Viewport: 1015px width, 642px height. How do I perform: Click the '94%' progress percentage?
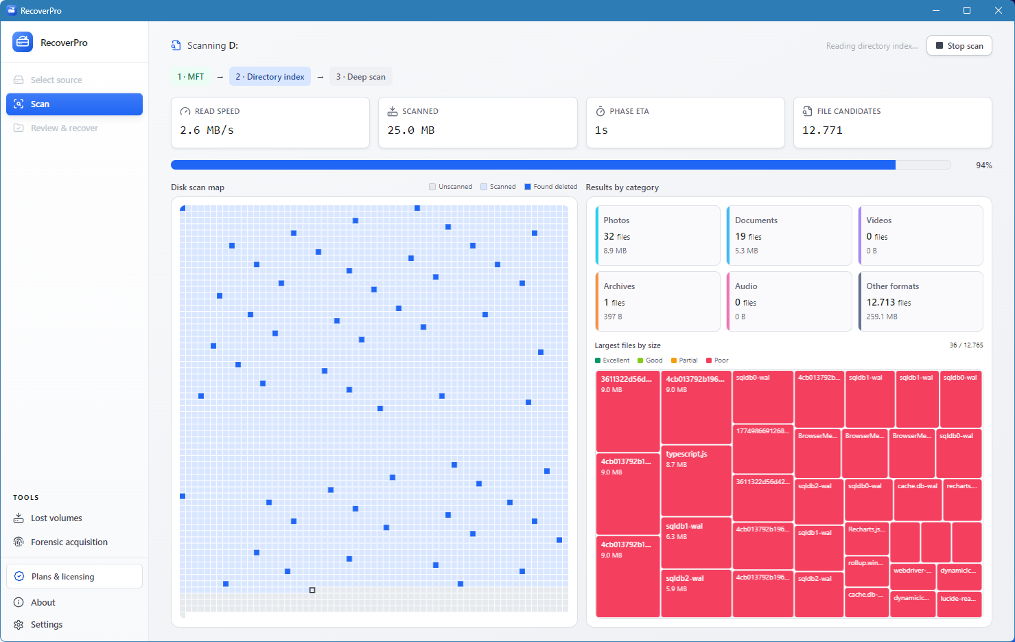[984, 165]
